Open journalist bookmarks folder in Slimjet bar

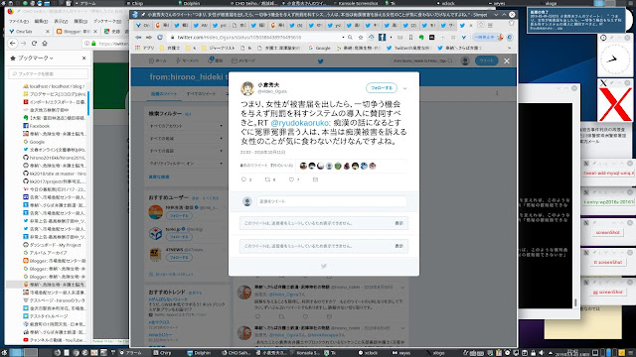[x=219, y=48]
